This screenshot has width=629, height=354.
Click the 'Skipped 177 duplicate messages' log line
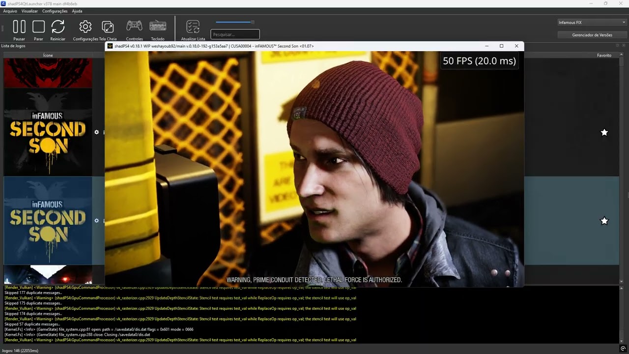pyautogui.click(x=33, y=293)
